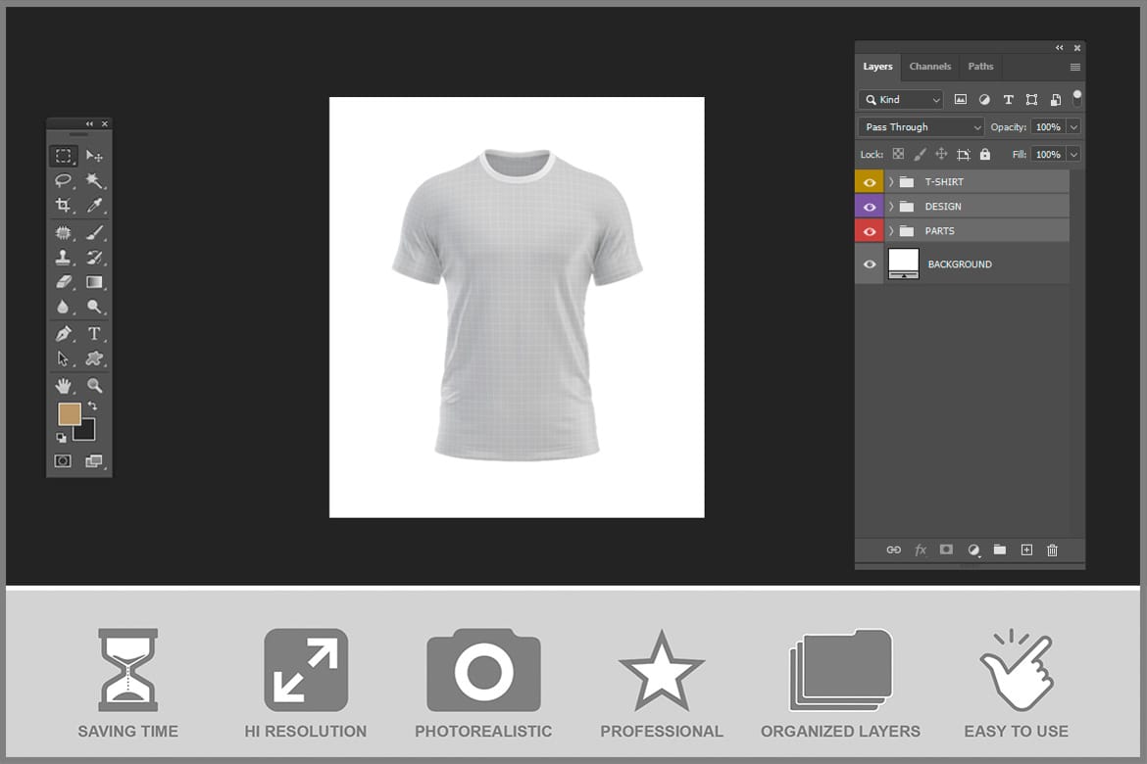Viewport: 1147px width, 764px height.
Task: Create a new group folder
Action: coord(1000,549)
